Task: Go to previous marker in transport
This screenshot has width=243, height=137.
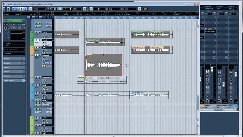Action: pos(48,9)
